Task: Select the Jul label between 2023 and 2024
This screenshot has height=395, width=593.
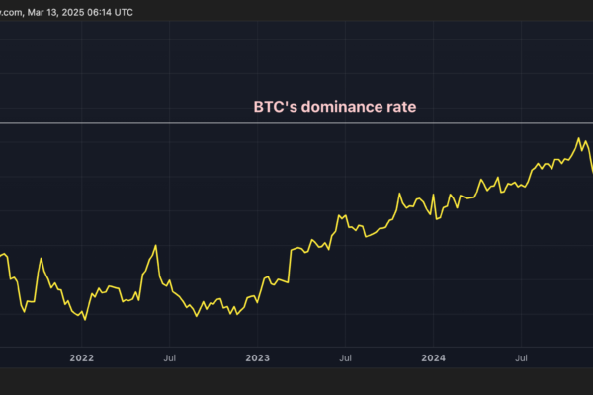Action: pos(345,357)
